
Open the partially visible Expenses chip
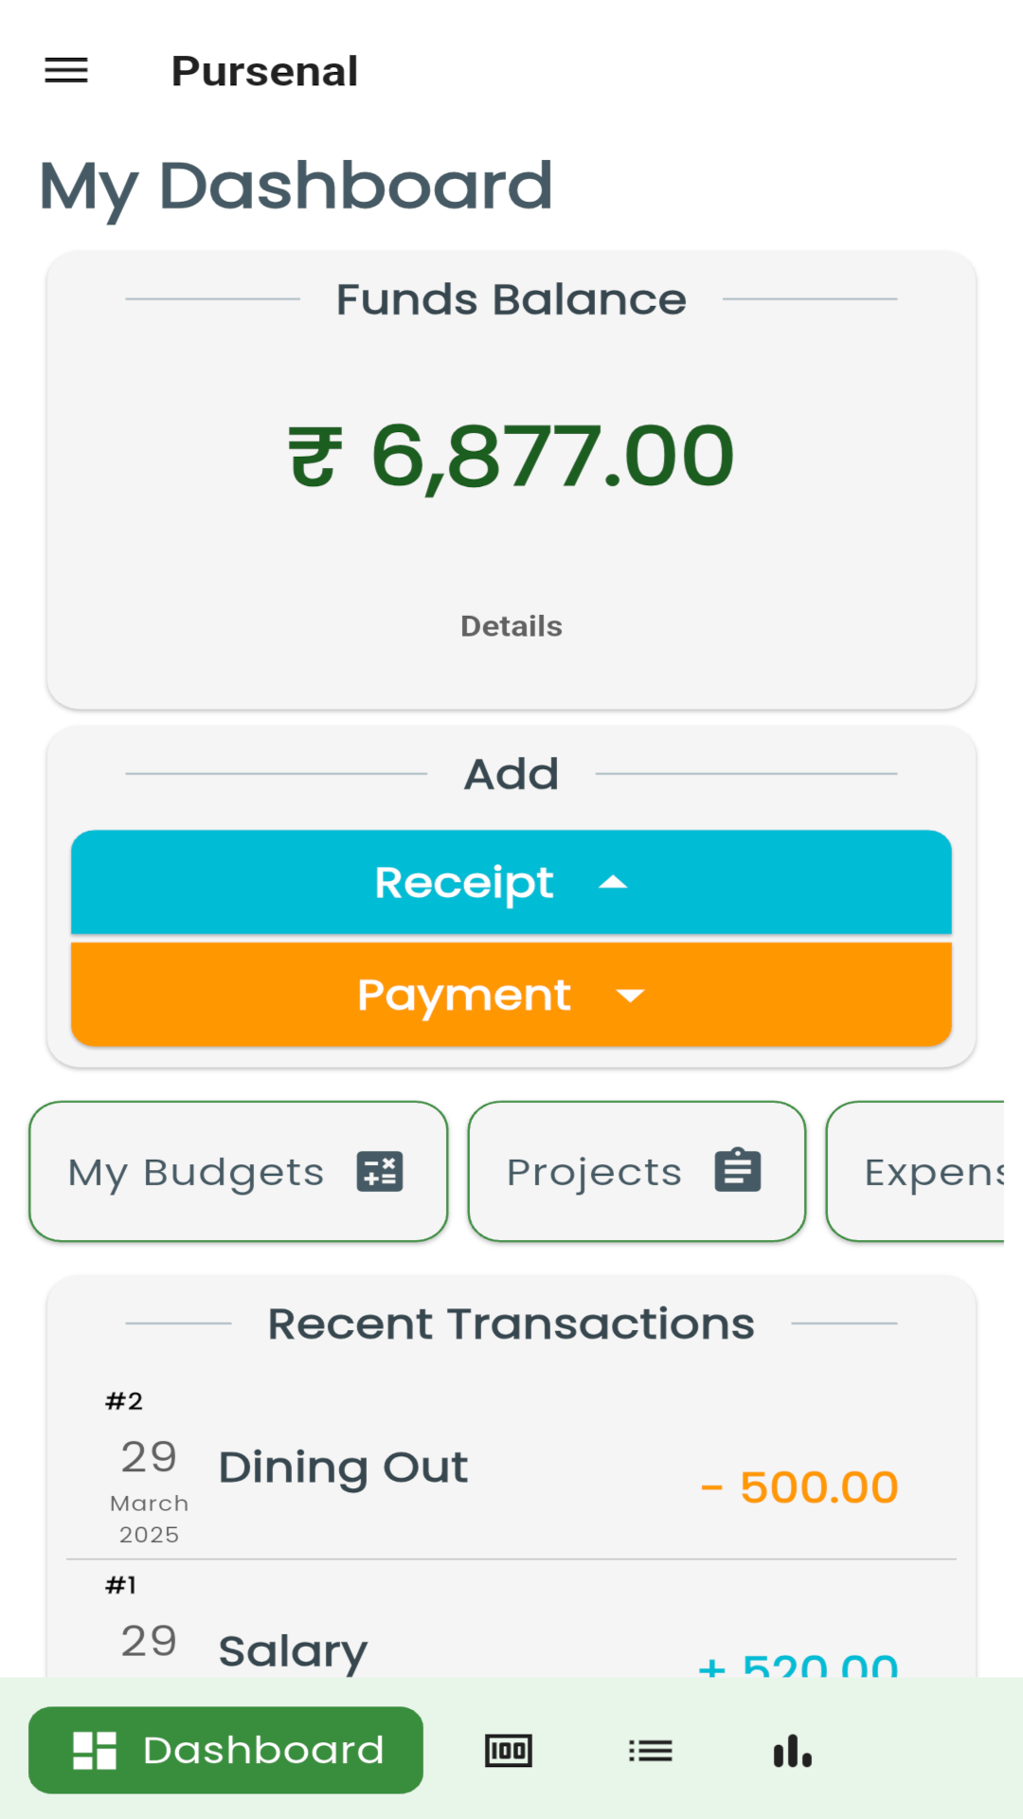tap(916, 1171)
